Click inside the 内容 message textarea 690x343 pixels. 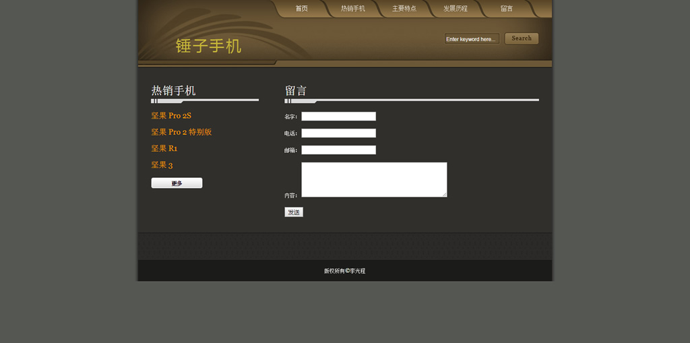373,179
